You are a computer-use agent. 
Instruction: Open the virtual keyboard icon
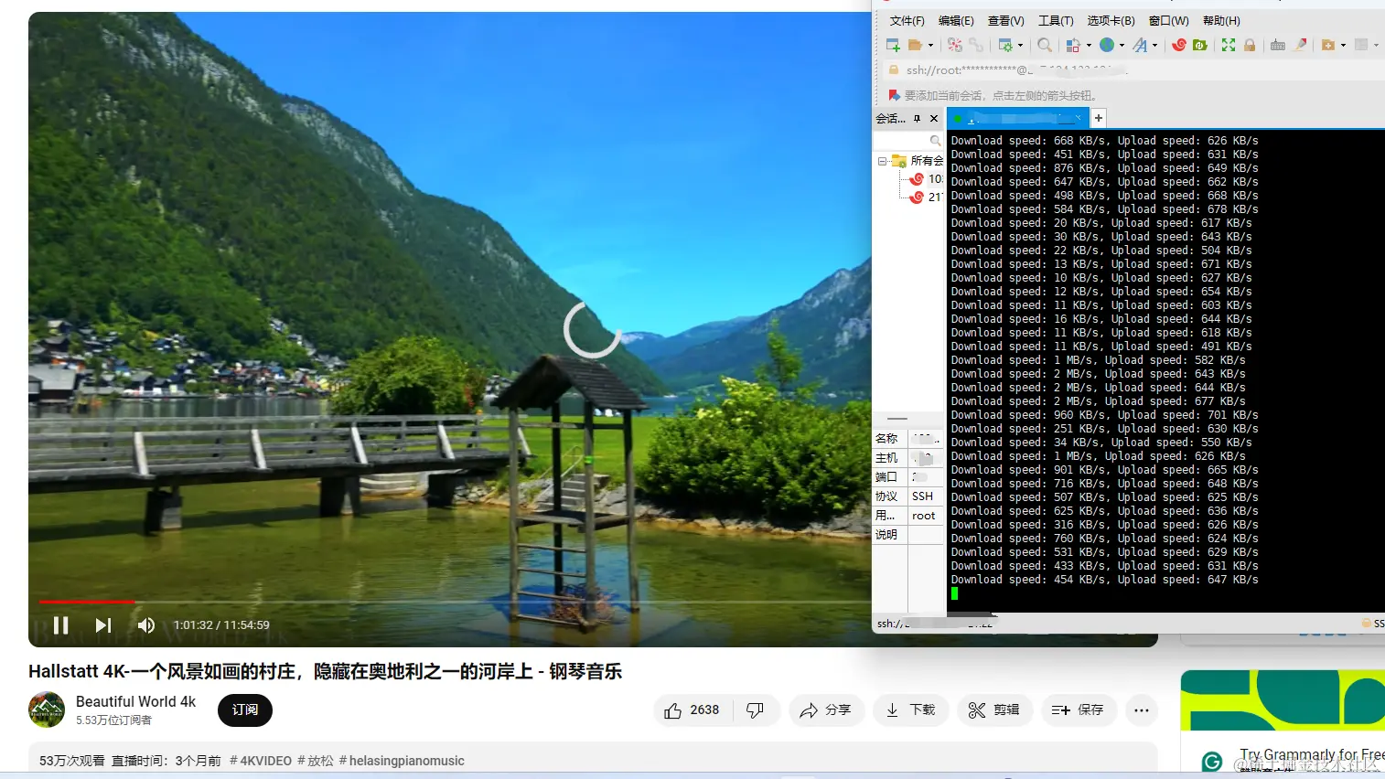(1277, 44)
